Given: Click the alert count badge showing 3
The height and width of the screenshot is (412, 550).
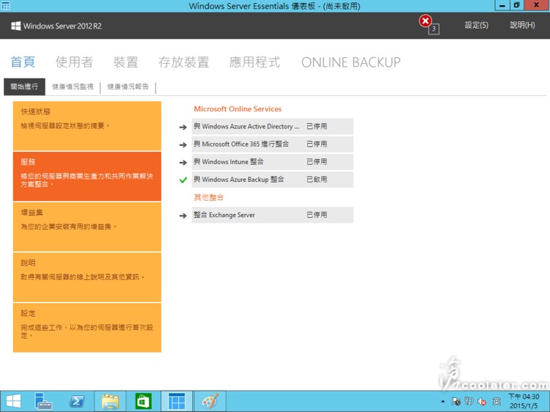Looking at the screenshot, I should click(434, 29).
